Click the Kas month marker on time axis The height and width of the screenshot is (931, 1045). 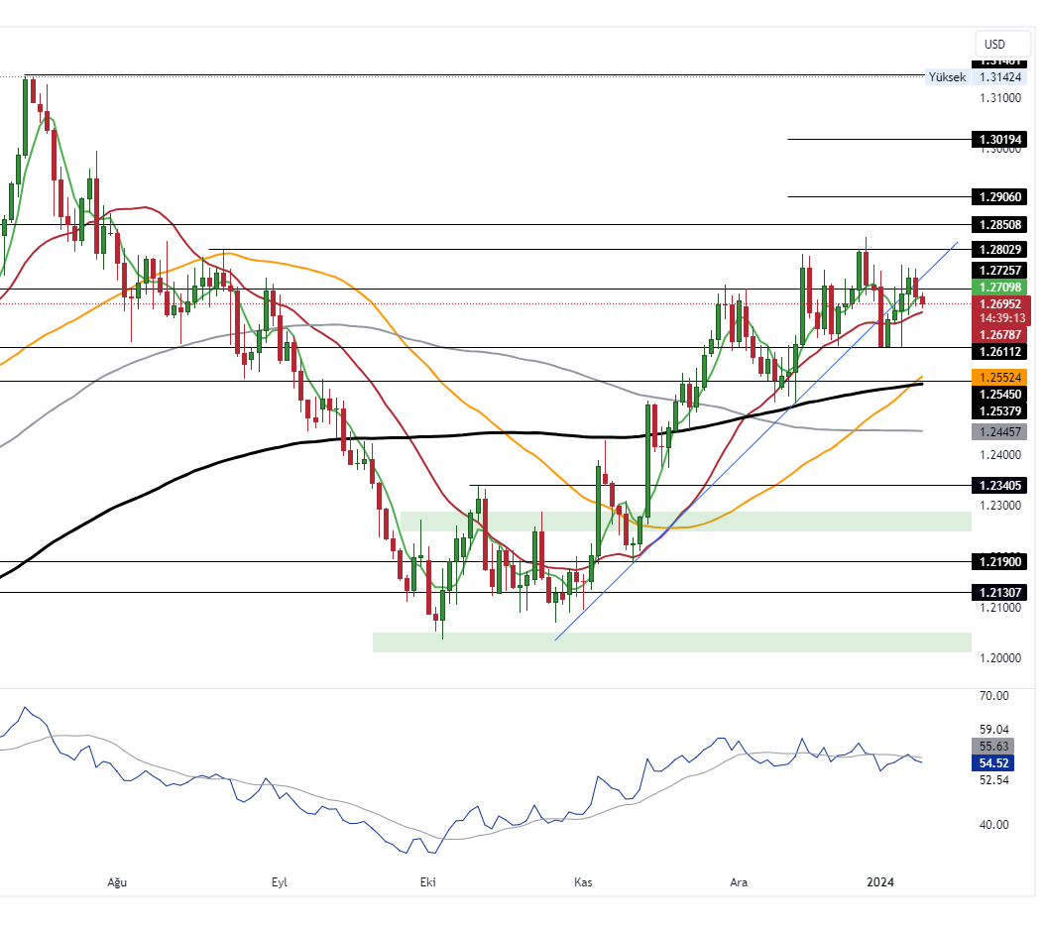[583, 882]
